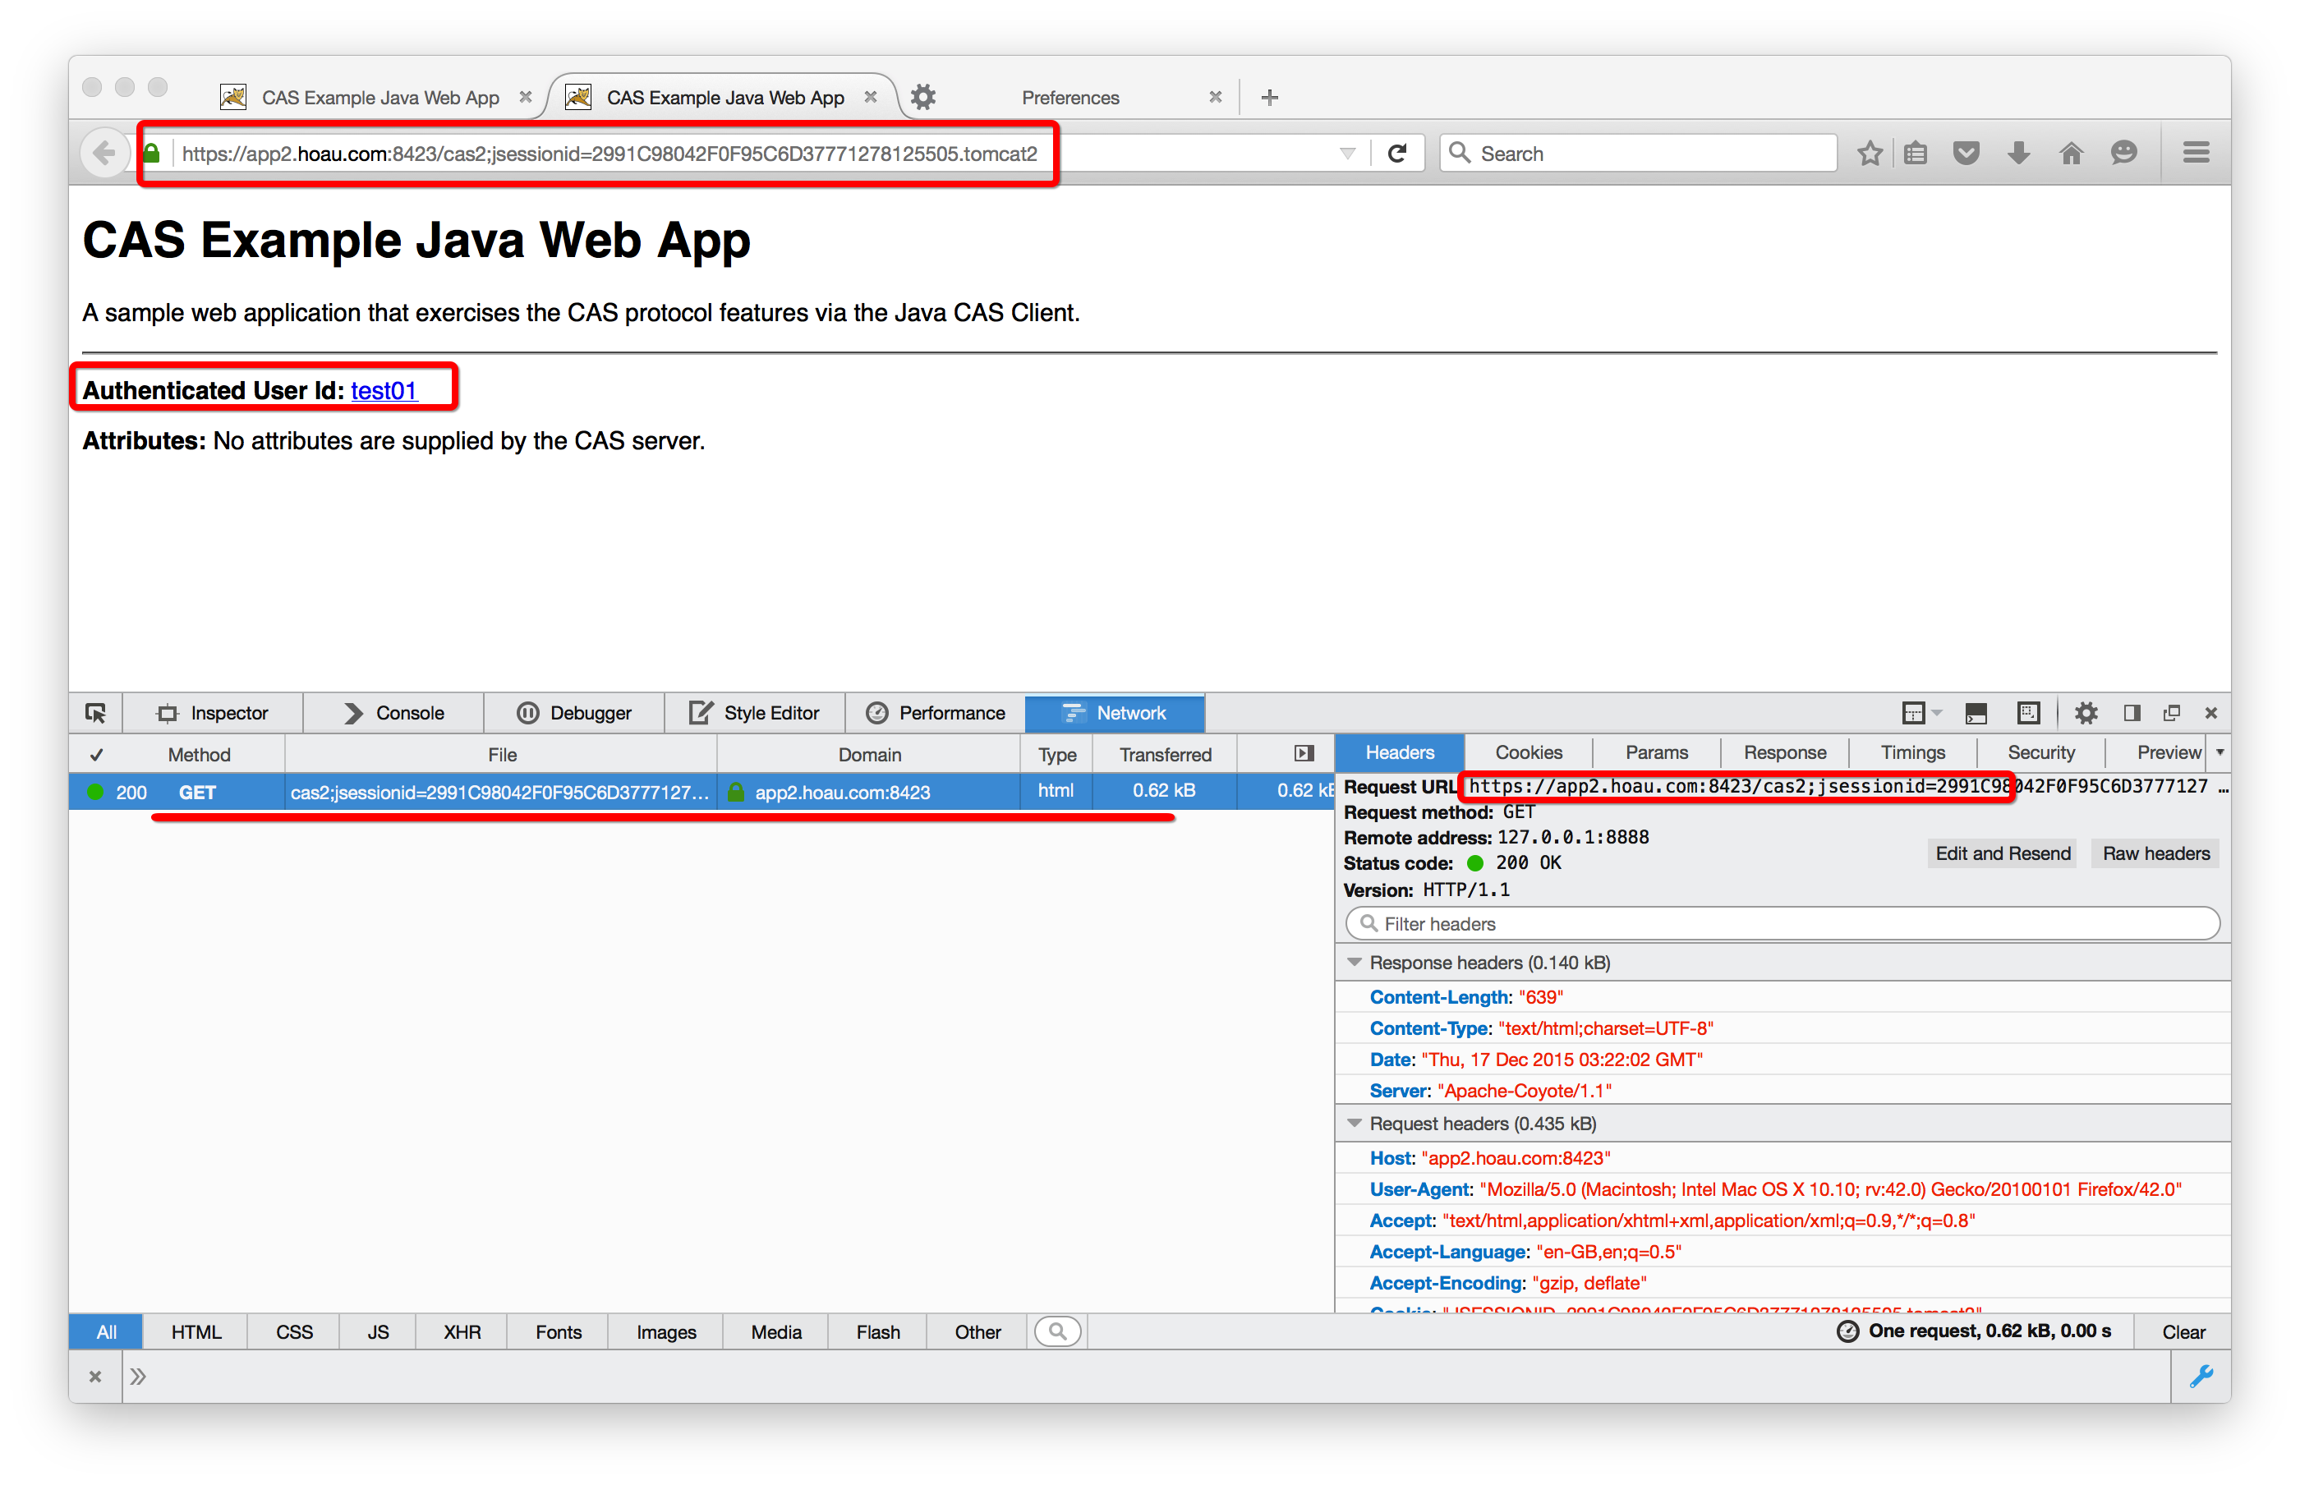Open the network search filter icon
The width and height of the screenshot is (2300, 1485).
click(x=1058, y=1331)
